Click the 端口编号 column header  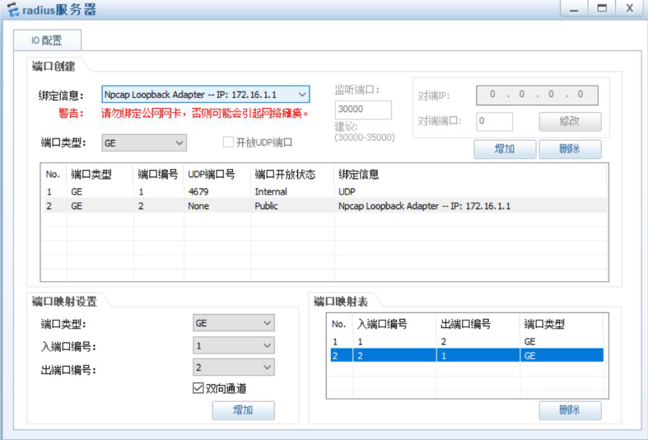[x=159, y=174]
